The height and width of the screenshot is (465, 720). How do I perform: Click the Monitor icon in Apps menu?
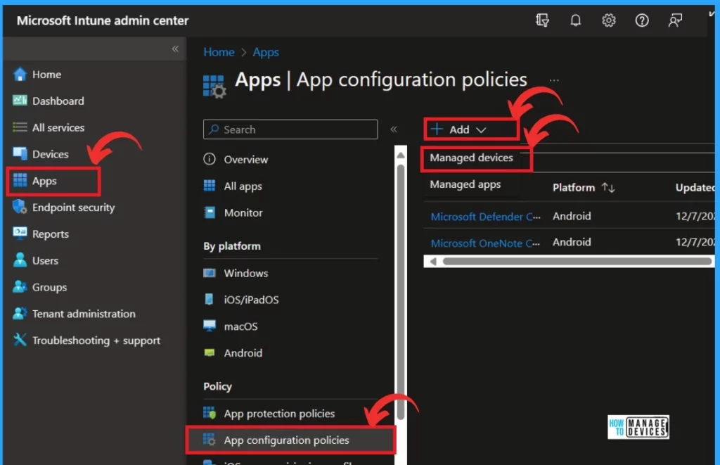210,212
